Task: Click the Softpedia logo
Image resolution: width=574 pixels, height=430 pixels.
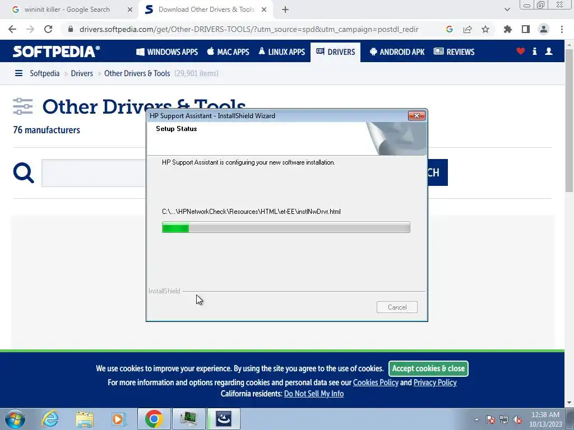Action: 57,52
